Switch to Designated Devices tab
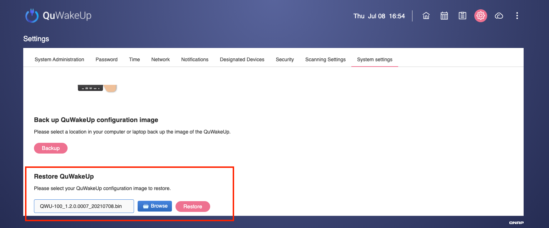This screenshot has width=549, height=228. (242, 59)
